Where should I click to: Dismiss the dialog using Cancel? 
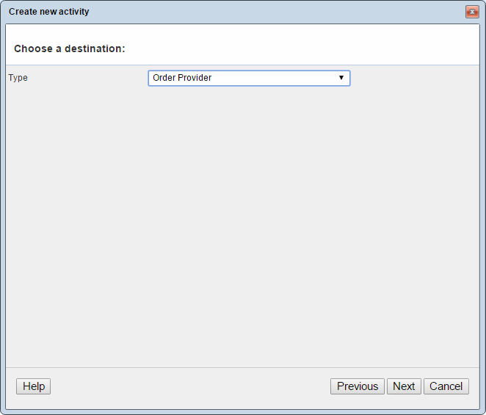(446, 386)
